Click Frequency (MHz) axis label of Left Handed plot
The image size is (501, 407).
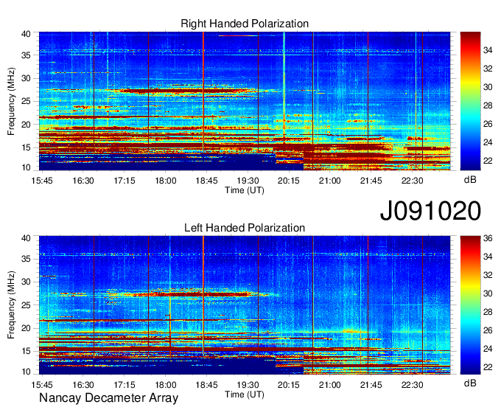(x=11, y=305)
